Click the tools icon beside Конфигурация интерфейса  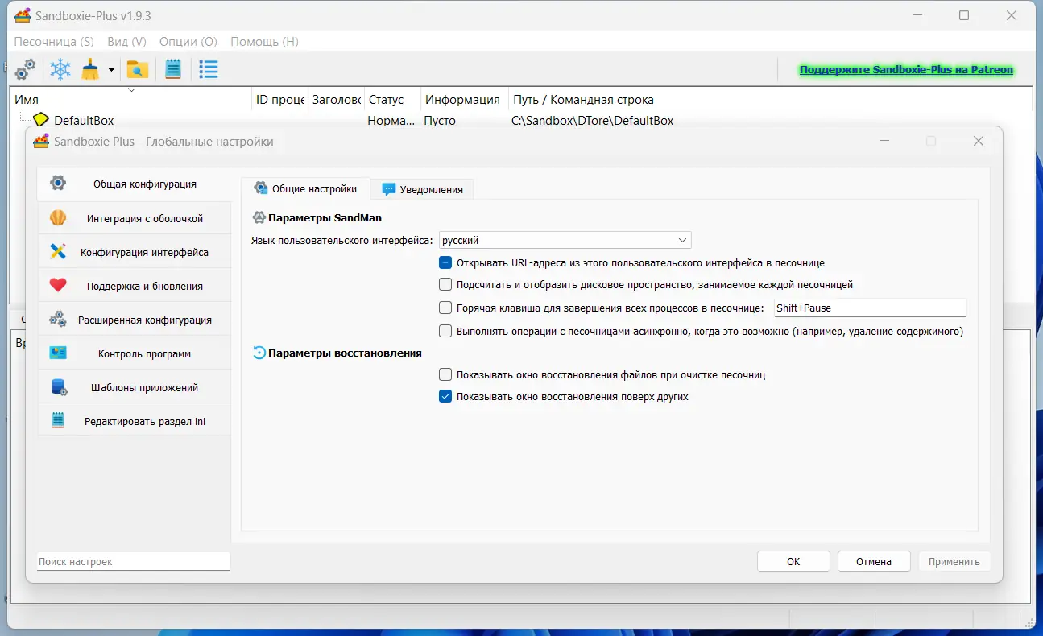tap(58, 251)
